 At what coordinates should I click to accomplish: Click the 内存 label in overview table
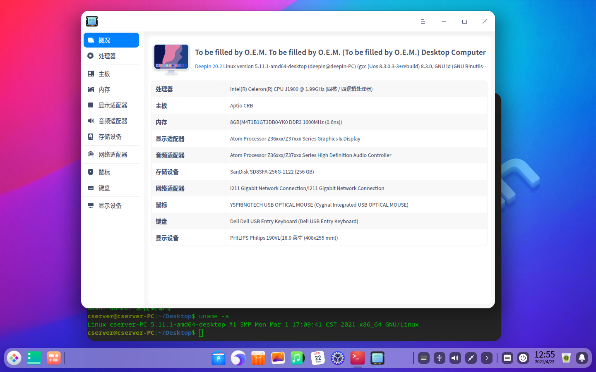pos(161,122)
